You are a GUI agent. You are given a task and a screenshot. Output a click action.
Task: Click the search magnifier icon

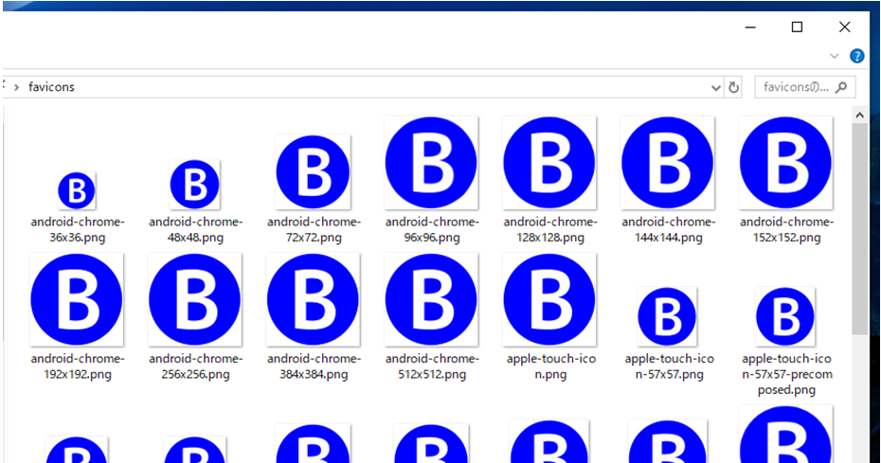pos(841,87)
